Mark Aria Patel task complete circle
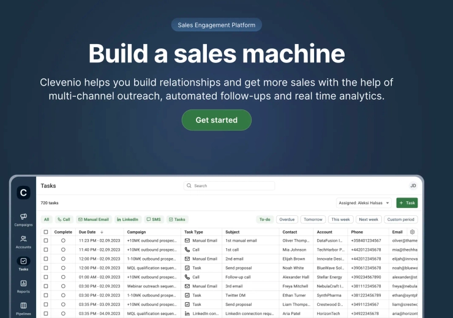The image size is (453, 318). (x=63, y=313)
